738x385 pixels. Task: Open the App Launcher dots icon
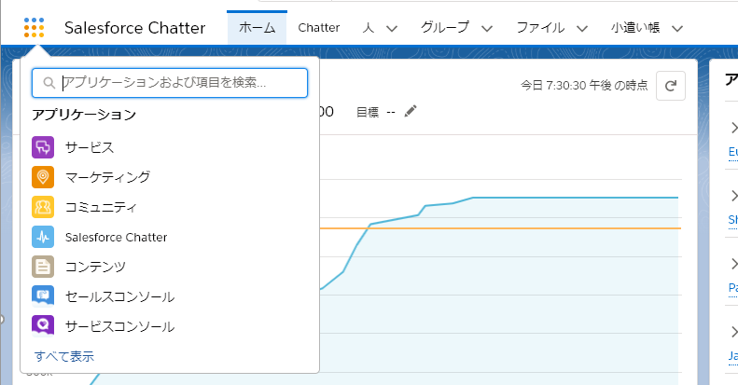click(34, 27)
